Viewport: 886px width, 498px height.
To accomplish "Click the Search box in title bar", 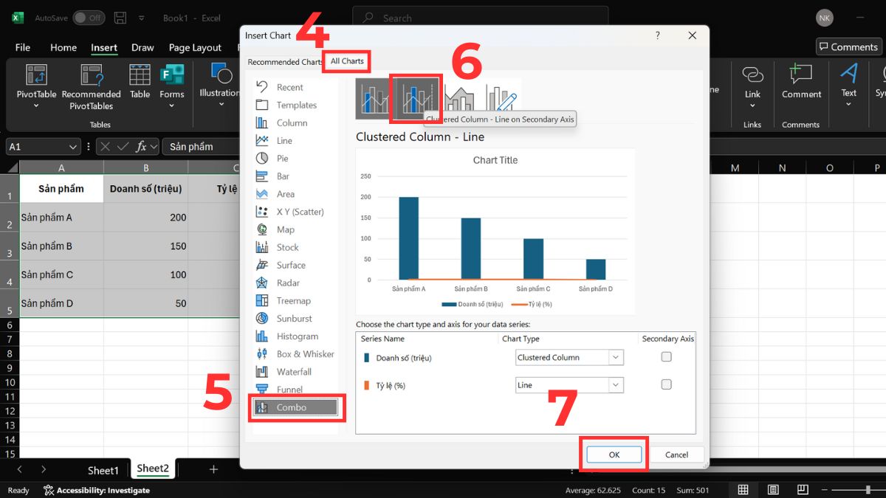I will click(x=480, y=18).
